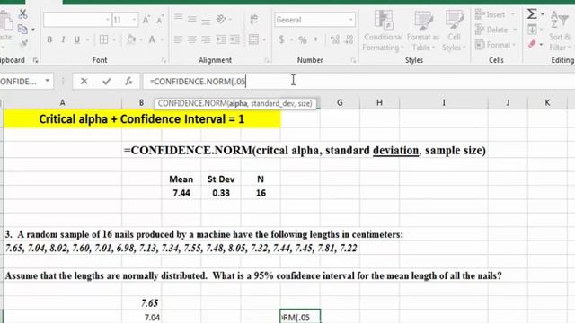This screenshot has width=575, height=323.
Task: Click the Merge & Center icon
Action: [x=253, y=39]
